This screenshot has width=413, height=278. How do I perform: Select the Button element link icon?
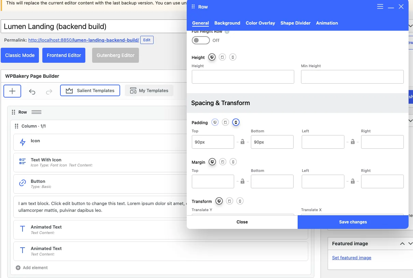tap(23, 183)
